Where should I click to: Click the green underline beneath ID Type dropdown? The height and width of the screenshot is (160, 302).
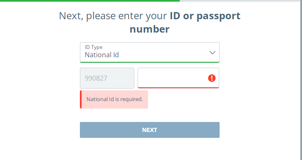[150, 62]
